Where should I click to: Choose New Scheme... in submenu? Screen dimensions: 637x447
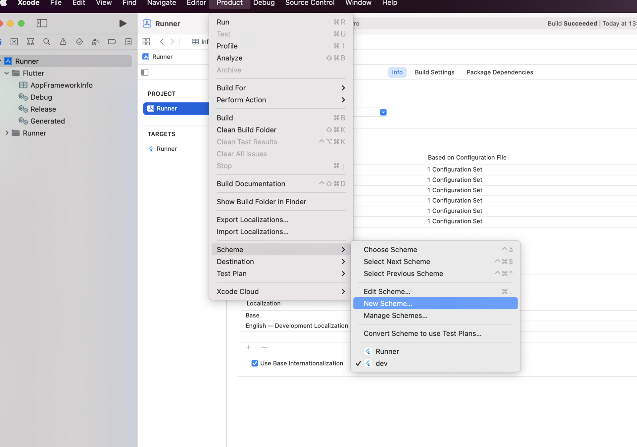tap(388, 303)
